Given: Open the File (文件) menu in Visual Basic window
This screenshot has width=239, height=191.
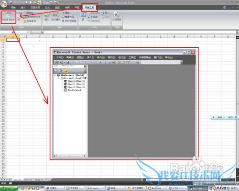Looking at the screenshot, I should coord(60,57).
